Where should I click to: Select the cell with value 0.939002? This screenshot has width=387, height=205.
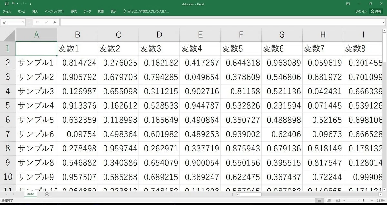(x=241, y=134)
